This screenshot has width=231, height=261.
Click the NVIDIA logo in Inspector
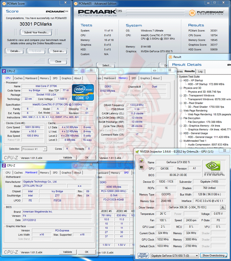point(214,168)
